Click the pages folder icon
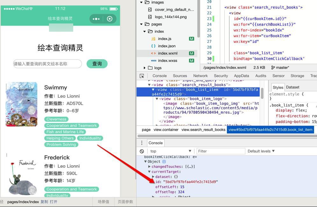 tap(147, 24)
